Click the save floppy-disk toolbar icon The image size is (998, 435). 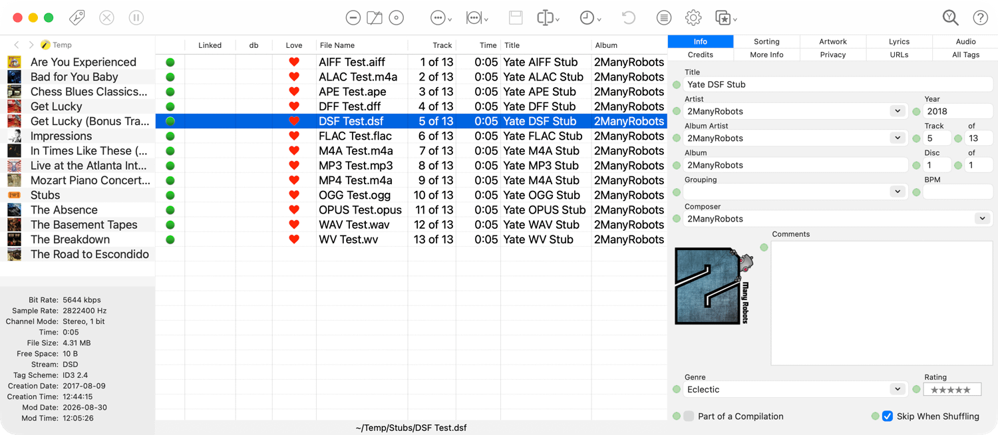tap(516, 18)
